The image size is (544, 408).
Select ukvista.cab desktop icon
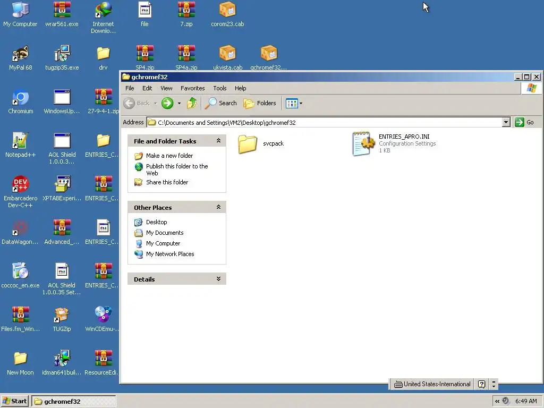(x=227, y=58)
